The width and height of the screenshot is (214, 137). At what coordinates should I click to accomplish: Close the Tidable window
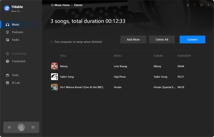tap(208, 5)
